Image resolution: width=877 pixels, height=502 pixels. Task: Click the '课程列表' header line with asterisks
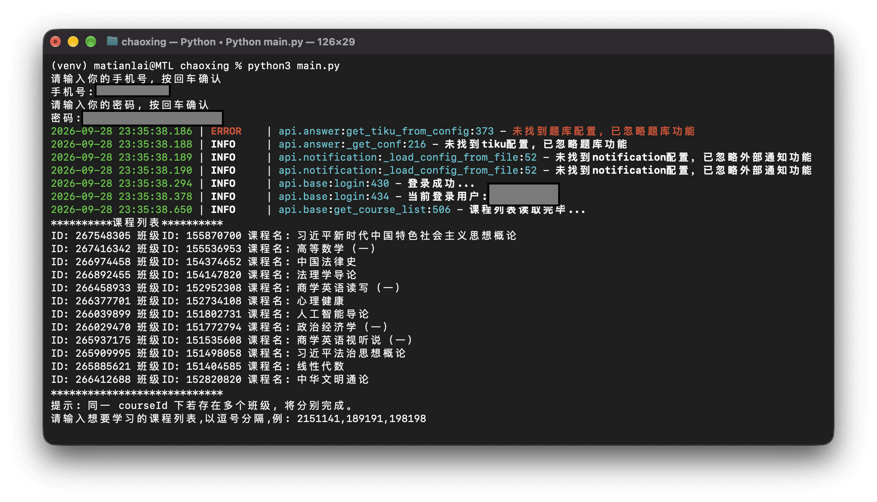pos(137,223)
